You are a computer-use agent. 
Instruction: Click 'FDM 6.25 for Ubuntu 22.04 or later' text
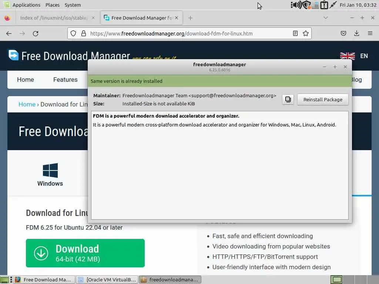point(74,227)
